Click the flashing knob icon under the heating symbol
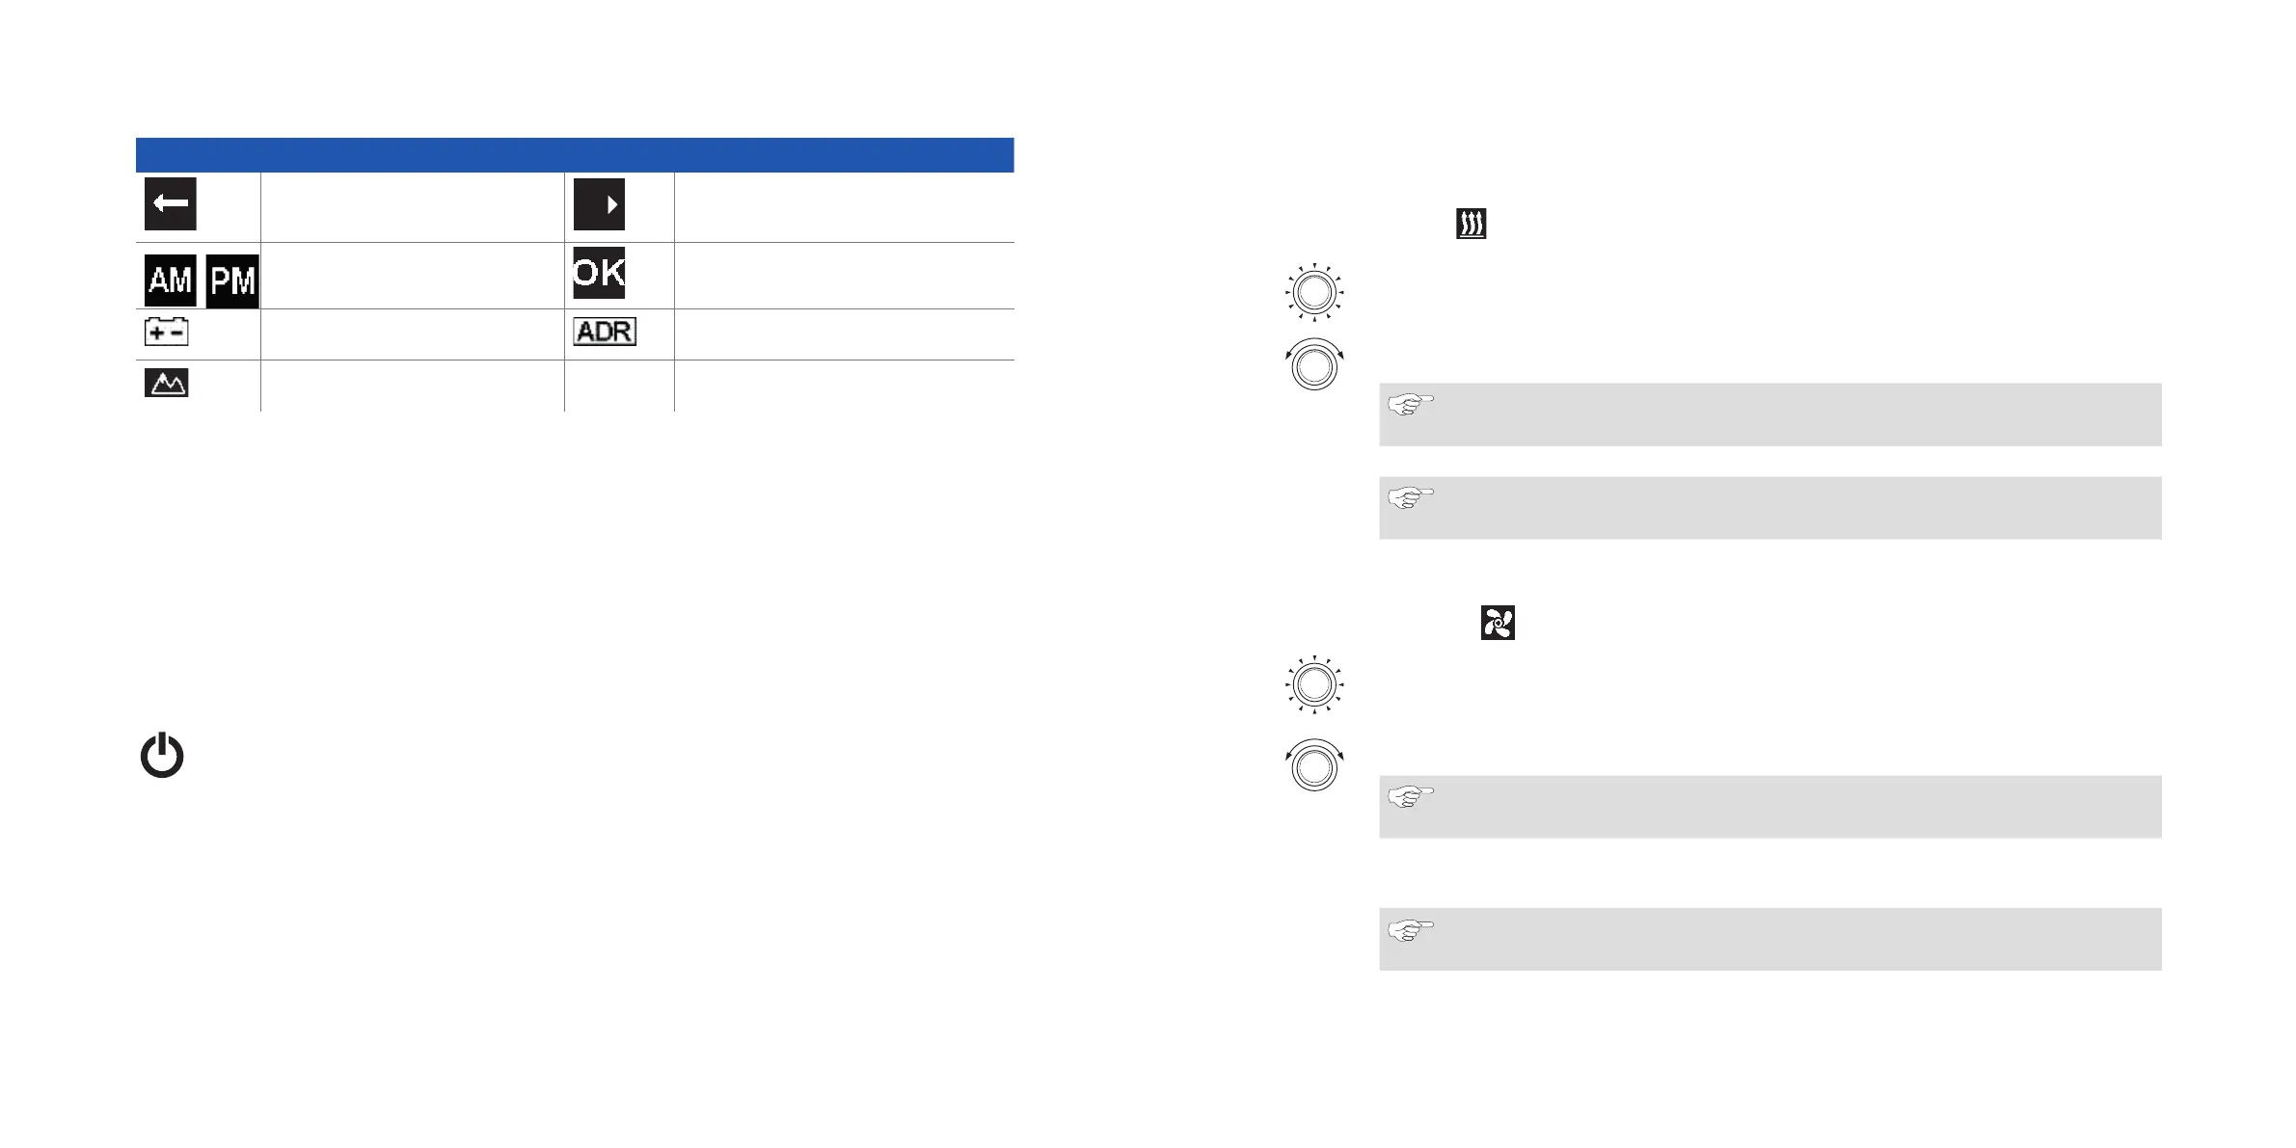Image resolution: width=2296 pixels, height=1148 pixels. pyautogui.click(x=1314, y=292)
